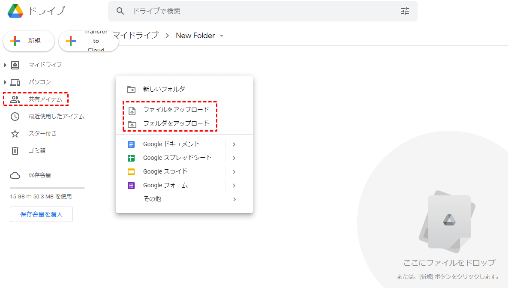The image size is (508, 288).
Task: Click the マイドライブ sidebar icon
Action: coord(15,65)
